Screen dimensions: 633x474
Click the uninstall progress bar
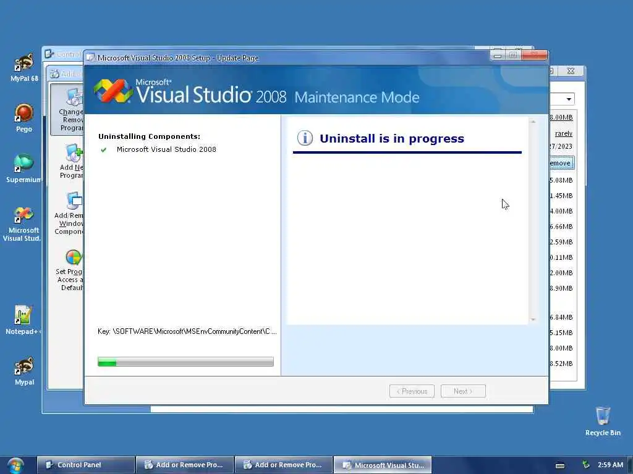point(185,362)
